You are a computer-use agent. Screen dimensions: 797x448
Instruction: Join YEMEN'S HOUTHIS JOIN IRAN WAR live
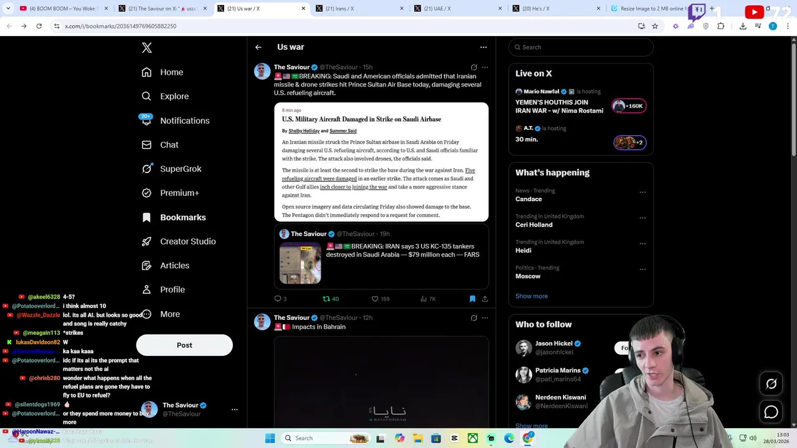581,102
